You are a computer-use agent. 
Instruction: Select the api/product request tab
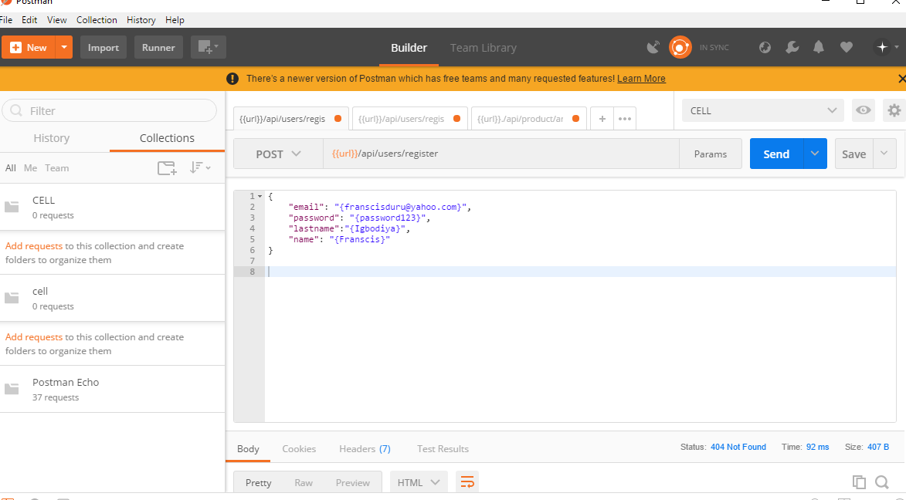click(528, 118)
